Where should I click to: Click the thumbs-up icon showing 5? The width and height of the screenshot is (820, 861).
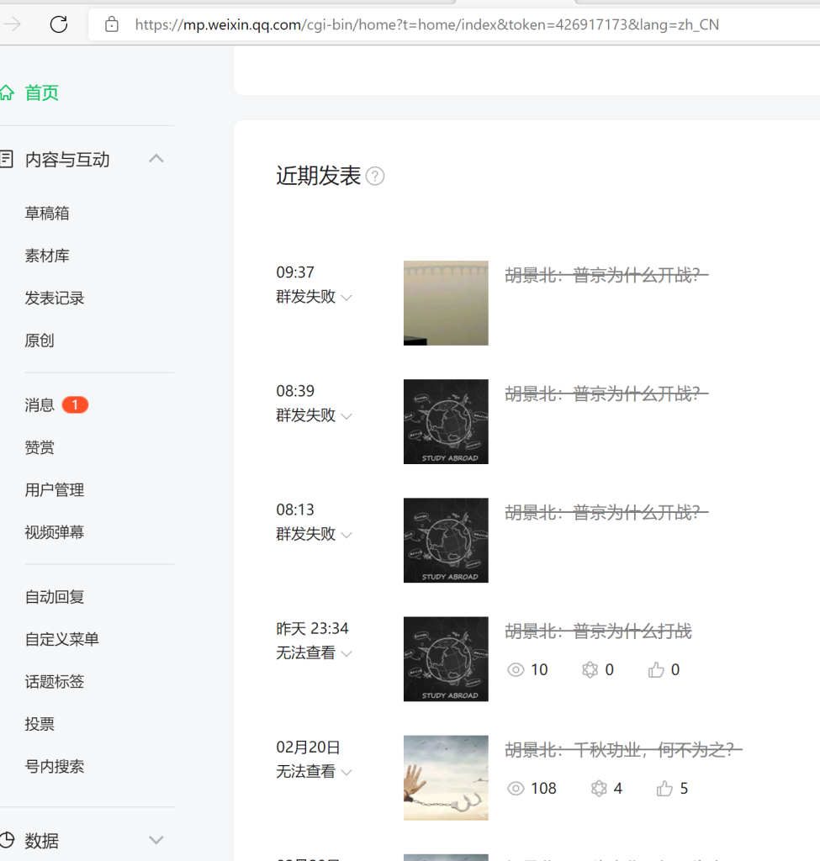pyautogui.click(x=664, y=789)
